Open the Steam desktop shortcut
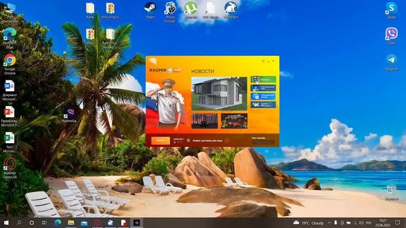406x228 pixels. (150, 10)
